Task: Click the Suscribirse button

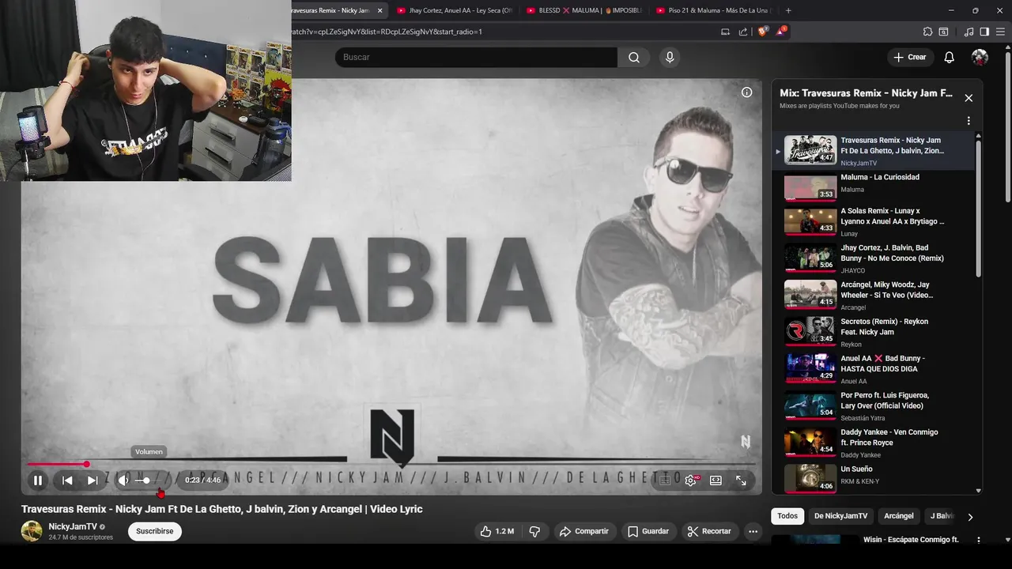Action: pyautogui.click(x=155, y=531)
